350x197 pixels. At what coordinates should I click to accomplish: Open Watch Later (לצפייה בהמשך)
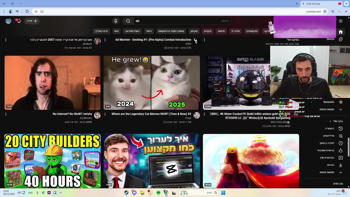pyautogui.click(x=331, y=143)
